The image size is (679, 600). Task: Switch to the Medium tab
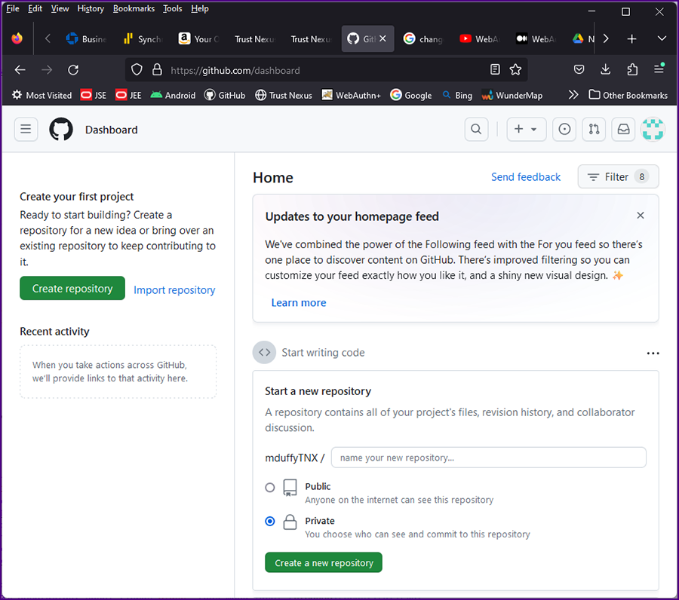click(536, 39)
